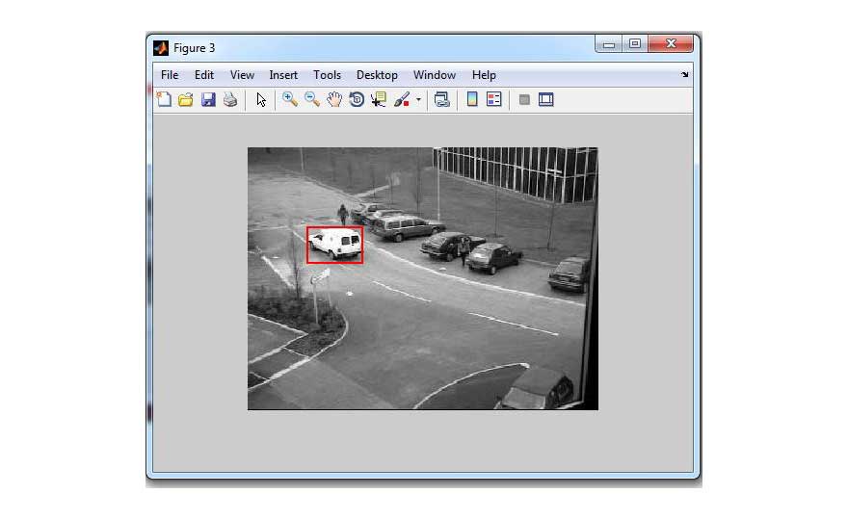This screenshot has height=520, width=848.
Task: Select the Brush data tool
Action: [402, 99]
